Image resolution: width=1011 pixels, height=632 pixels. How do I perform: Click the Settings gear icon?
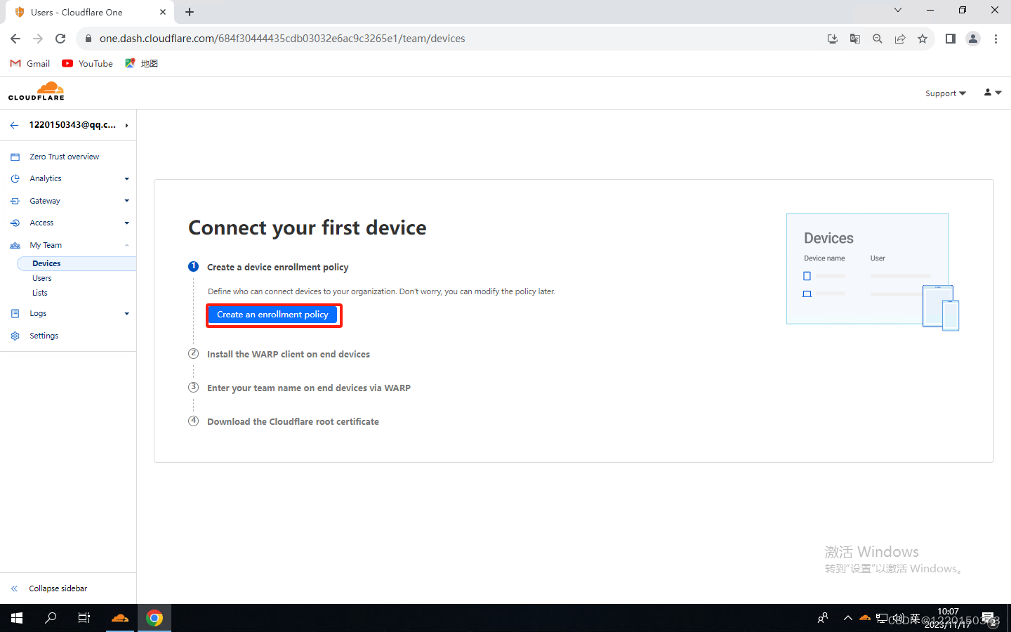[15, 336]
